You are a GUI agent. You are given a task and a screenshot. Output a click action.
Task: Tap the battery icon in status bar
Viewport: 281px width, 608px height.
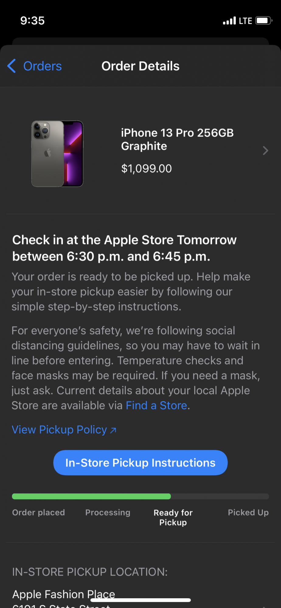click(x=264, y=21)
